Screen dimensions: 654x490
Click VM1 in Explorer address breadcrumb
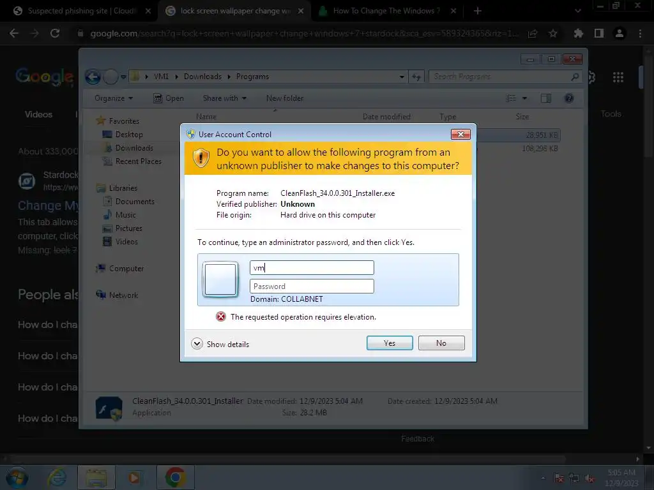(x=161, y=77)
